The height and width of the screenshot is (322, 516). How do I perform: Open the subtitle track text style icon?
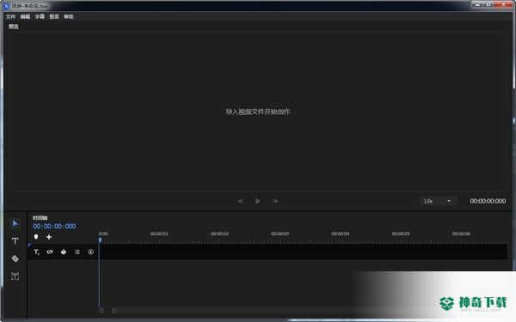point(36,252)
